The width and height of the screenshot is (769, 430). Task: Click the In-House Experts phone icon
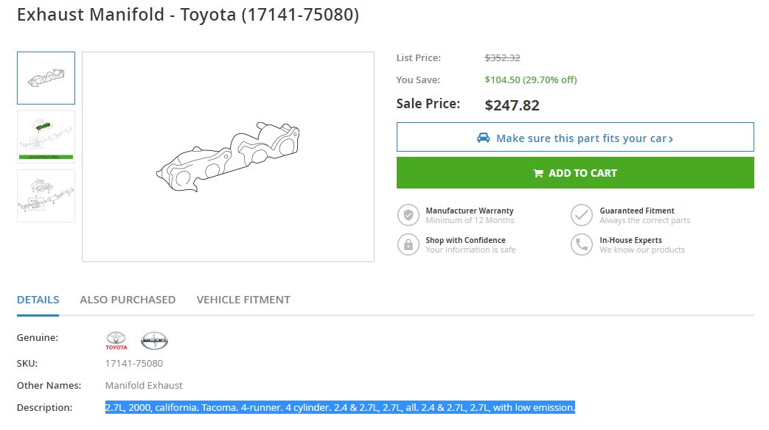click(x=582, y=244)
